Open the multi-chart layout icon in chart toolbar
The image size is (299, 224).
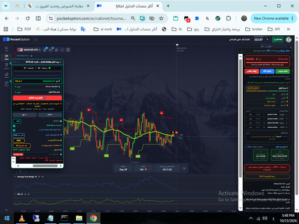(x=68, y=50)
